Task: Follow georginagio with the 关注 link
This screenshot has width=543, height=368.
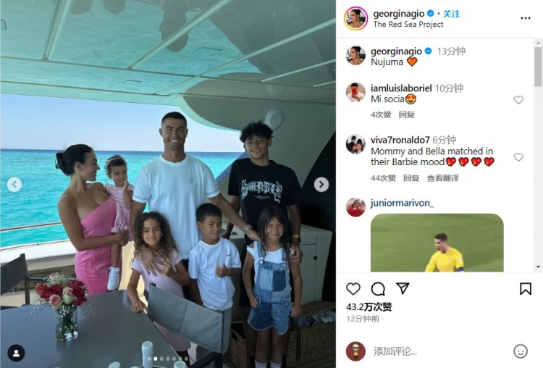Action: 452,14
